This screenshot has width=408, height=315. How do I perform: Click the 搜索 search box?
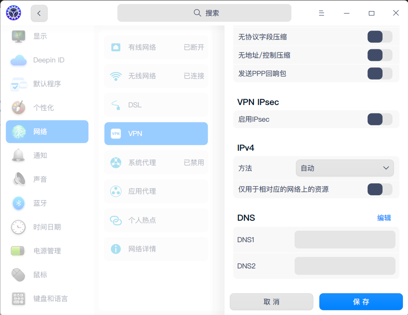pos(204,13)
